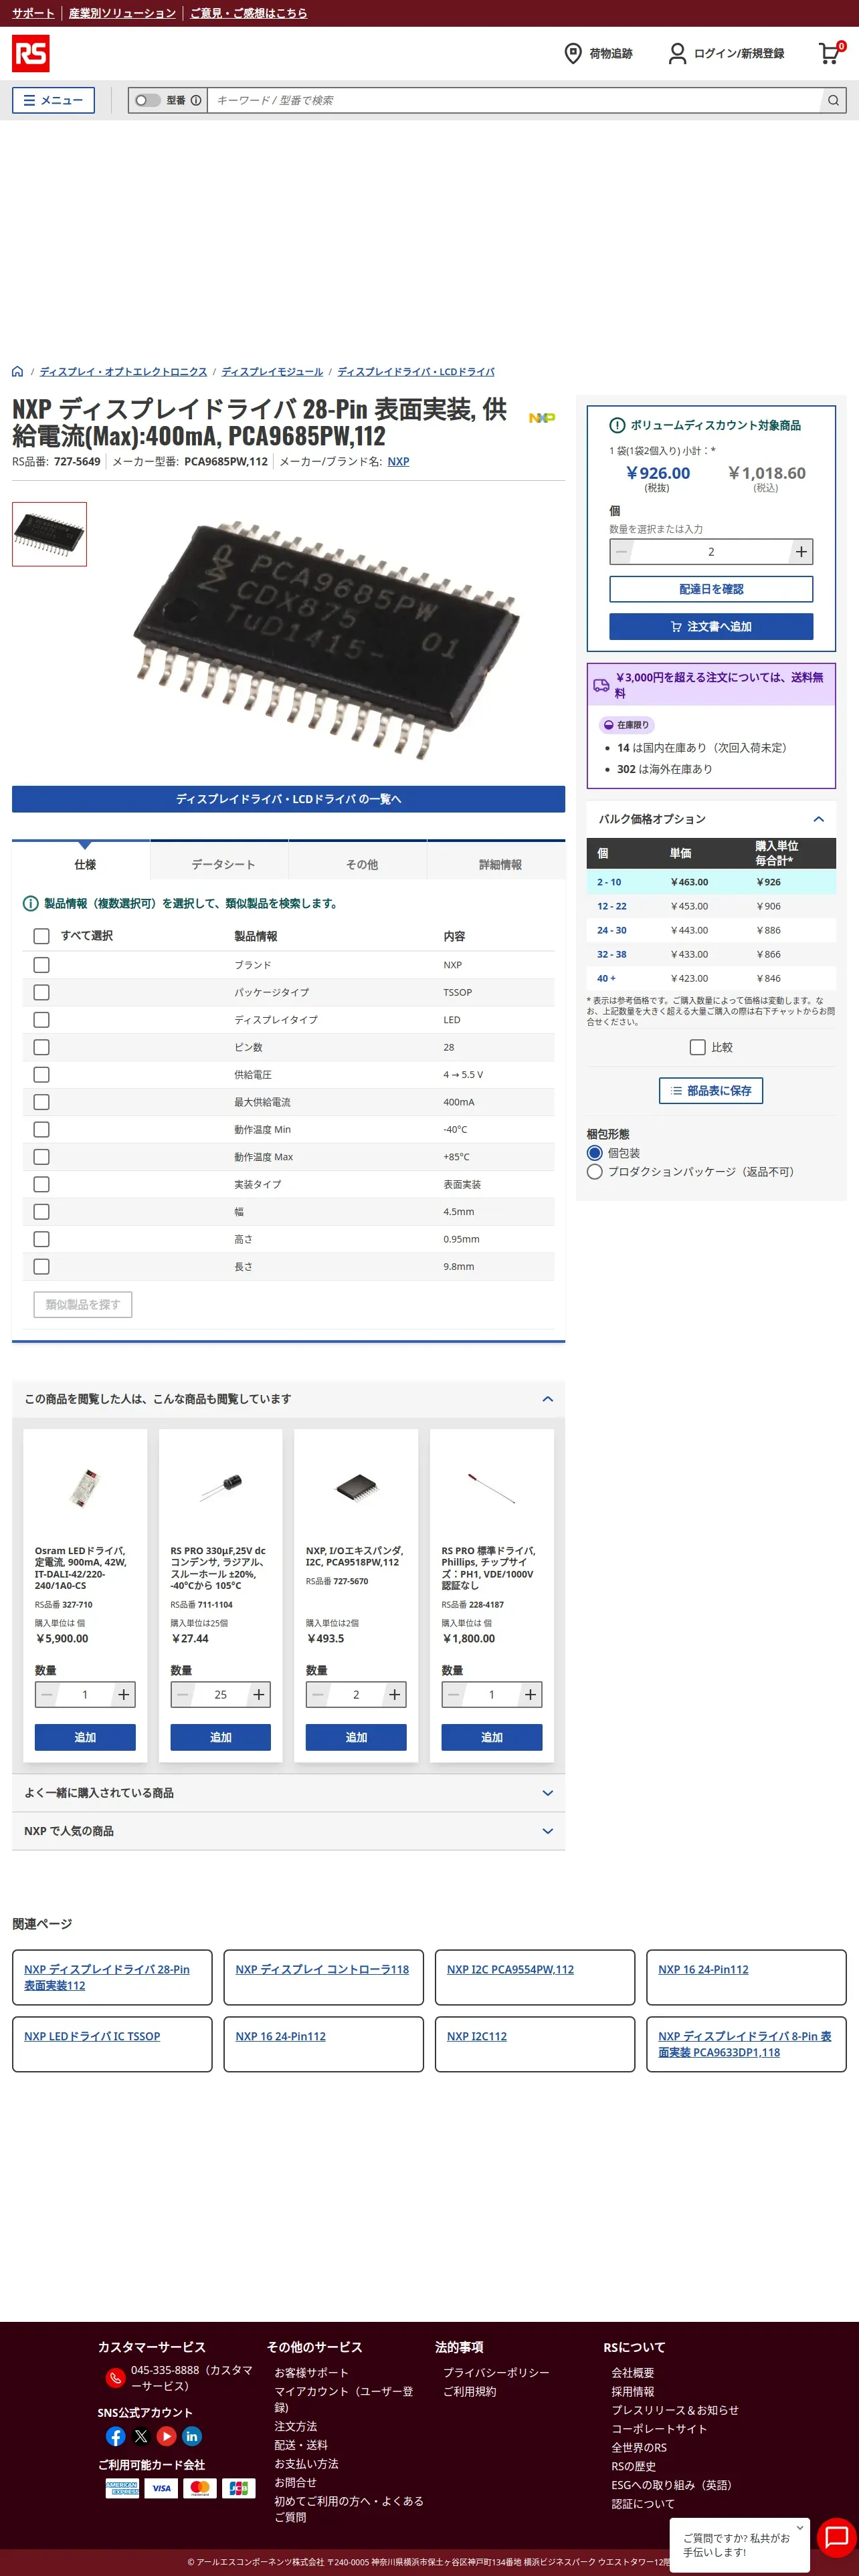Open プライバシーポリシー footer link
Viewport: 859px width, 2576px height.
point(496,2372)
